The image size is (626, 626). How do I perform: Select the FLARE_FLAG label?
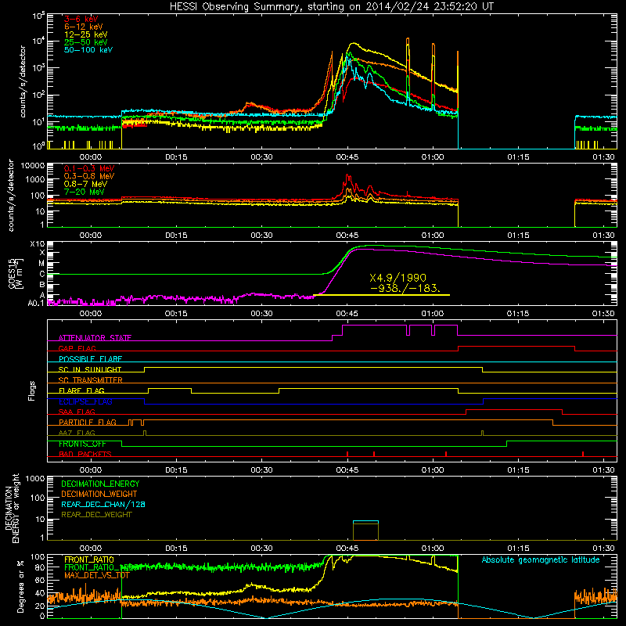tap(81, 390)
